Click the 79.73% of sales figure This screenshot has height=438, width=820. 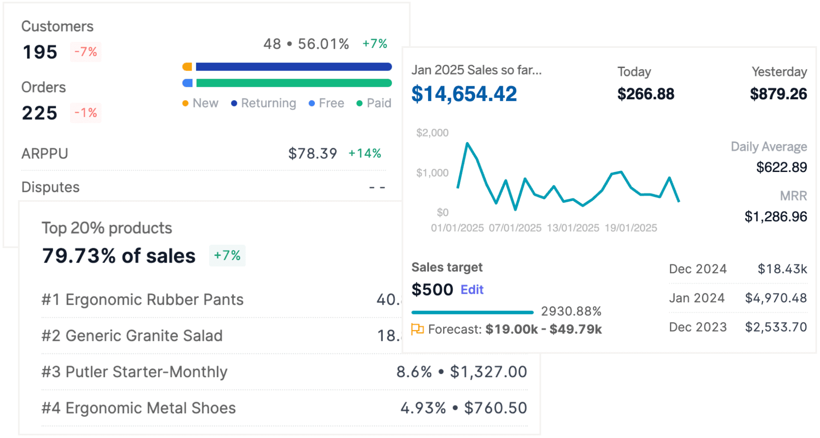(x=119, y=256)
